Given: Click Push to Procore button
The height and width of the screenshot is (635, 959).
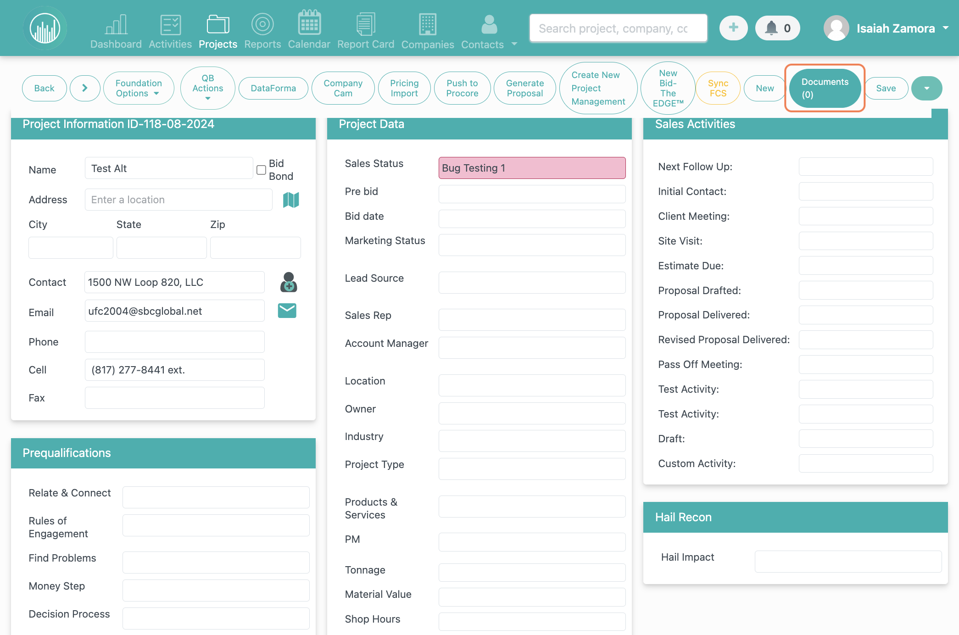Looking at the screenshot, I should coord(462,88).
